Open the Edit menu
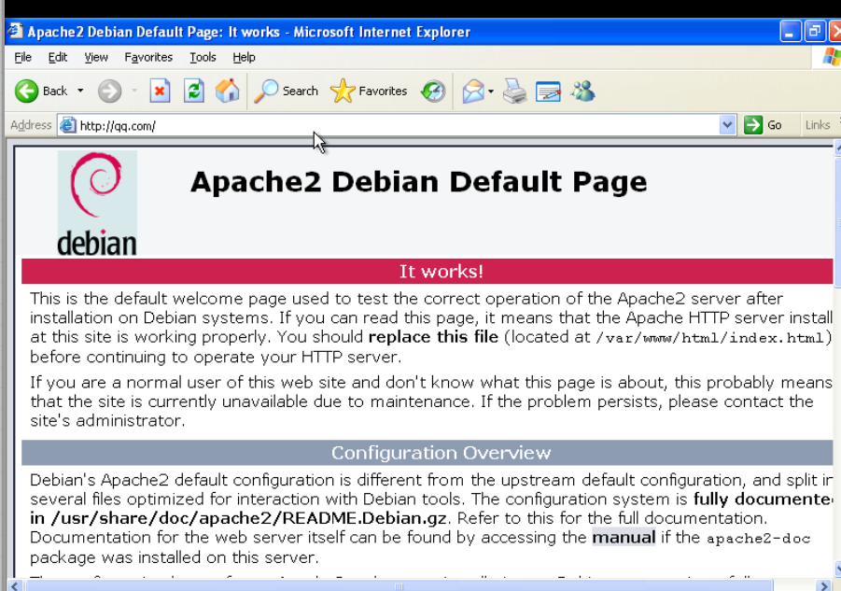This screenshot has height=591, width=841. 57,57
